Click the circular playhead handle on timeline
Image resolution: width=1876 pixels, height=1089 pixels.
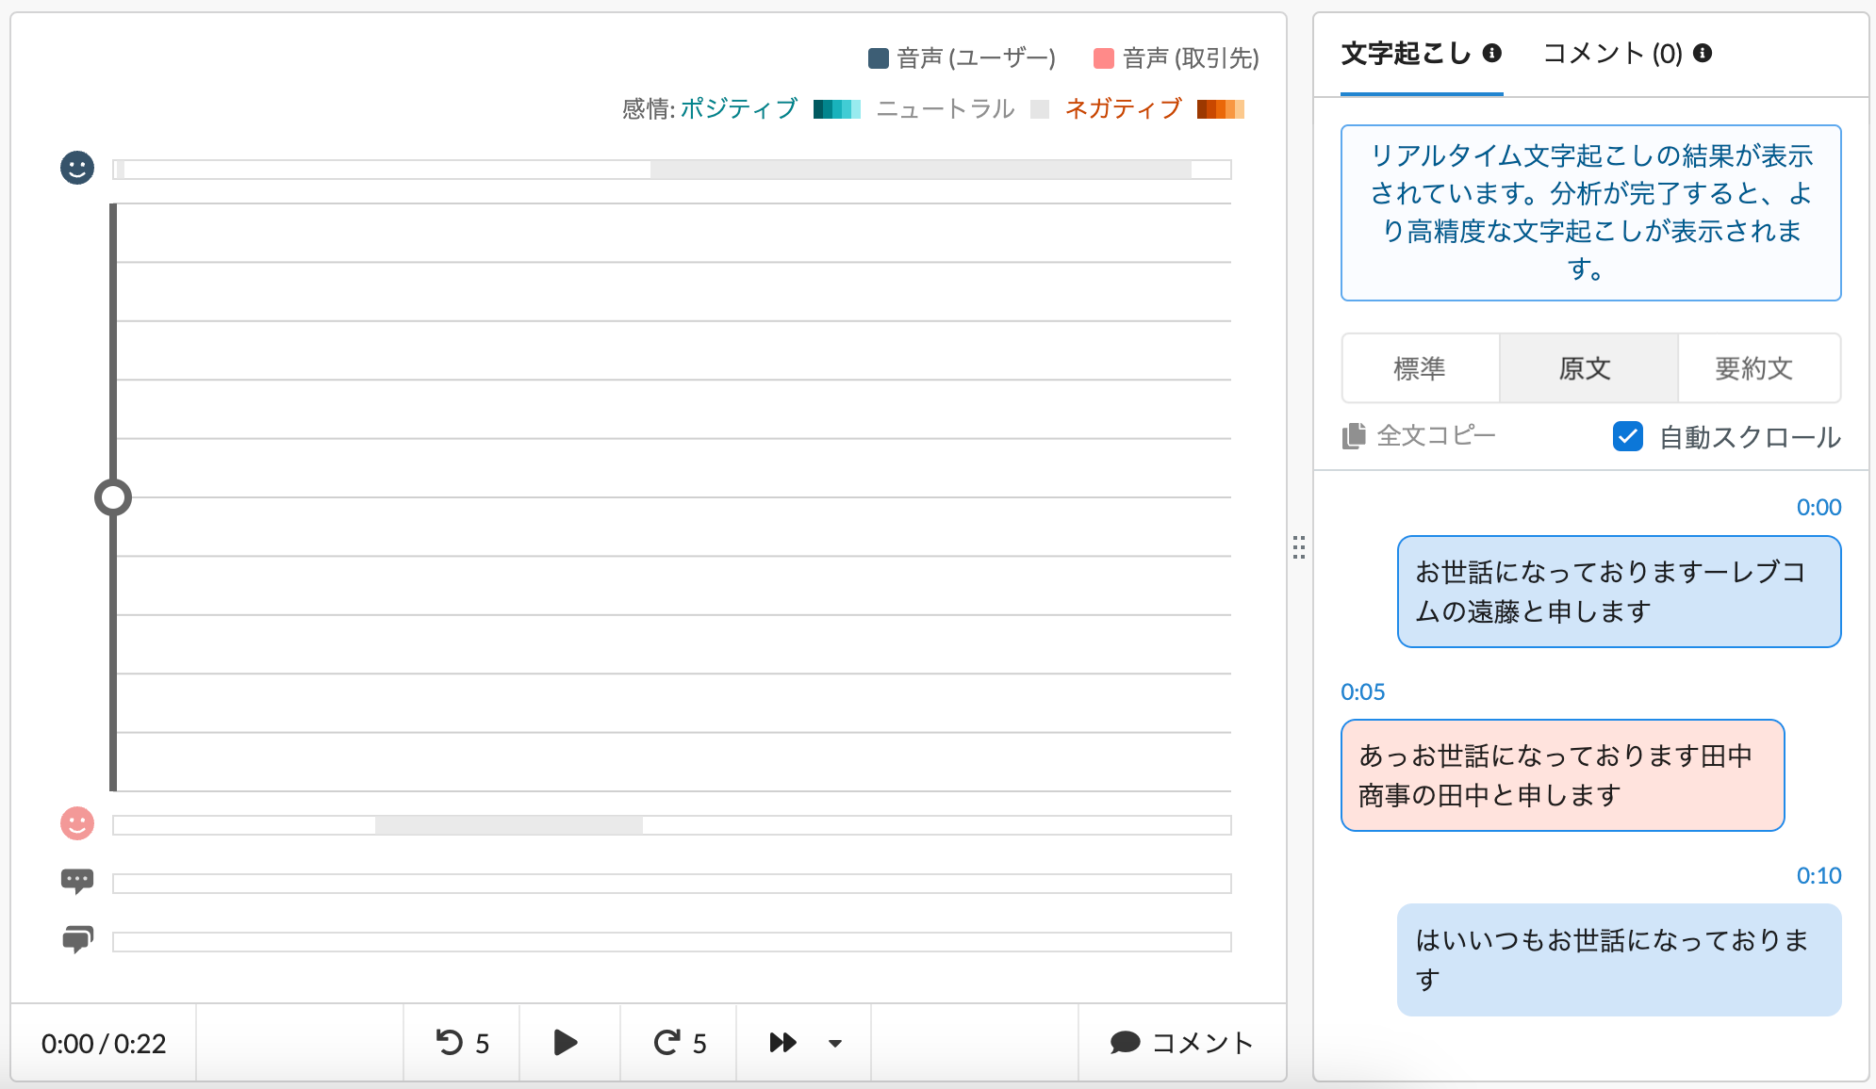click(113, 497)
